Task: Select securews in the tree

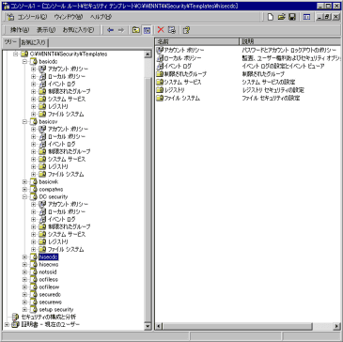Action: [50, 302]
